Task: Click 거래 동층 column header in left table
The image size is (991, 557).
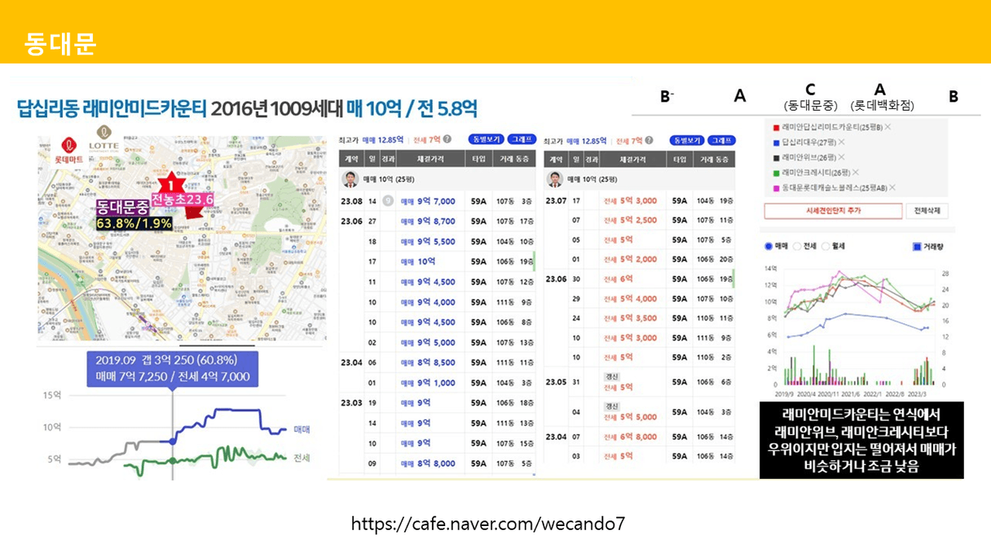Action: (513, 160)
